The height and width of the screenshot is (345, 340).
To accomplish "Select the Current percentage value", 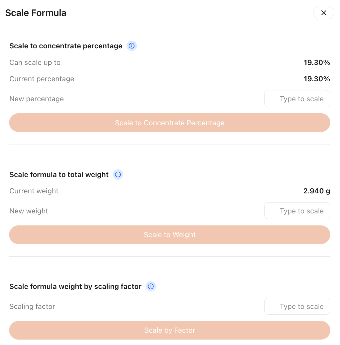I will (x=317, y=79).
